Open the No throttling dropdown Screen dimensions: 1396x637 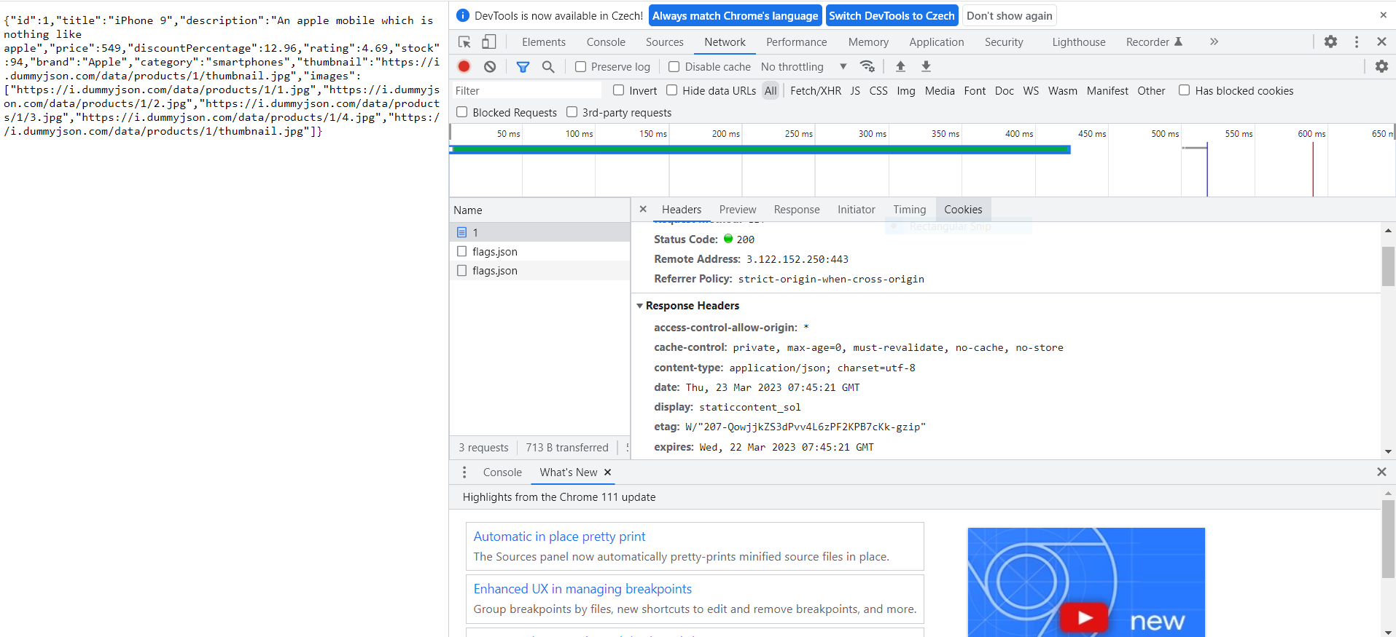803,67
